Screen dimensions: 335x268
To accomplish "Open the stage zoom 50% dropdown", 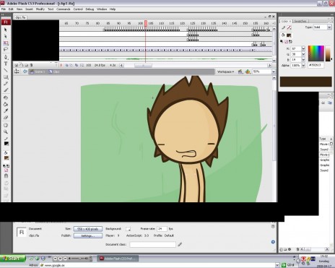I will [x=274, y=72].
